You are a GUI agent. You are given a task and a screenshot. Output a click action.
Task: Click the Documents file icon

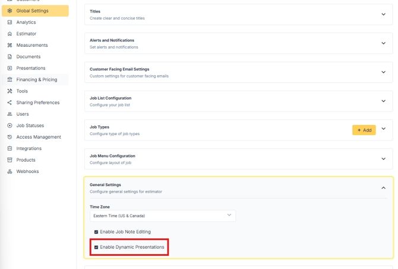coord(10,57)
